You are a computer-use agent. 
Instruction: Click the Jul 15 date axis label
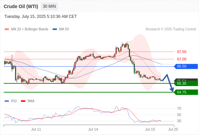tap(150, 129)
